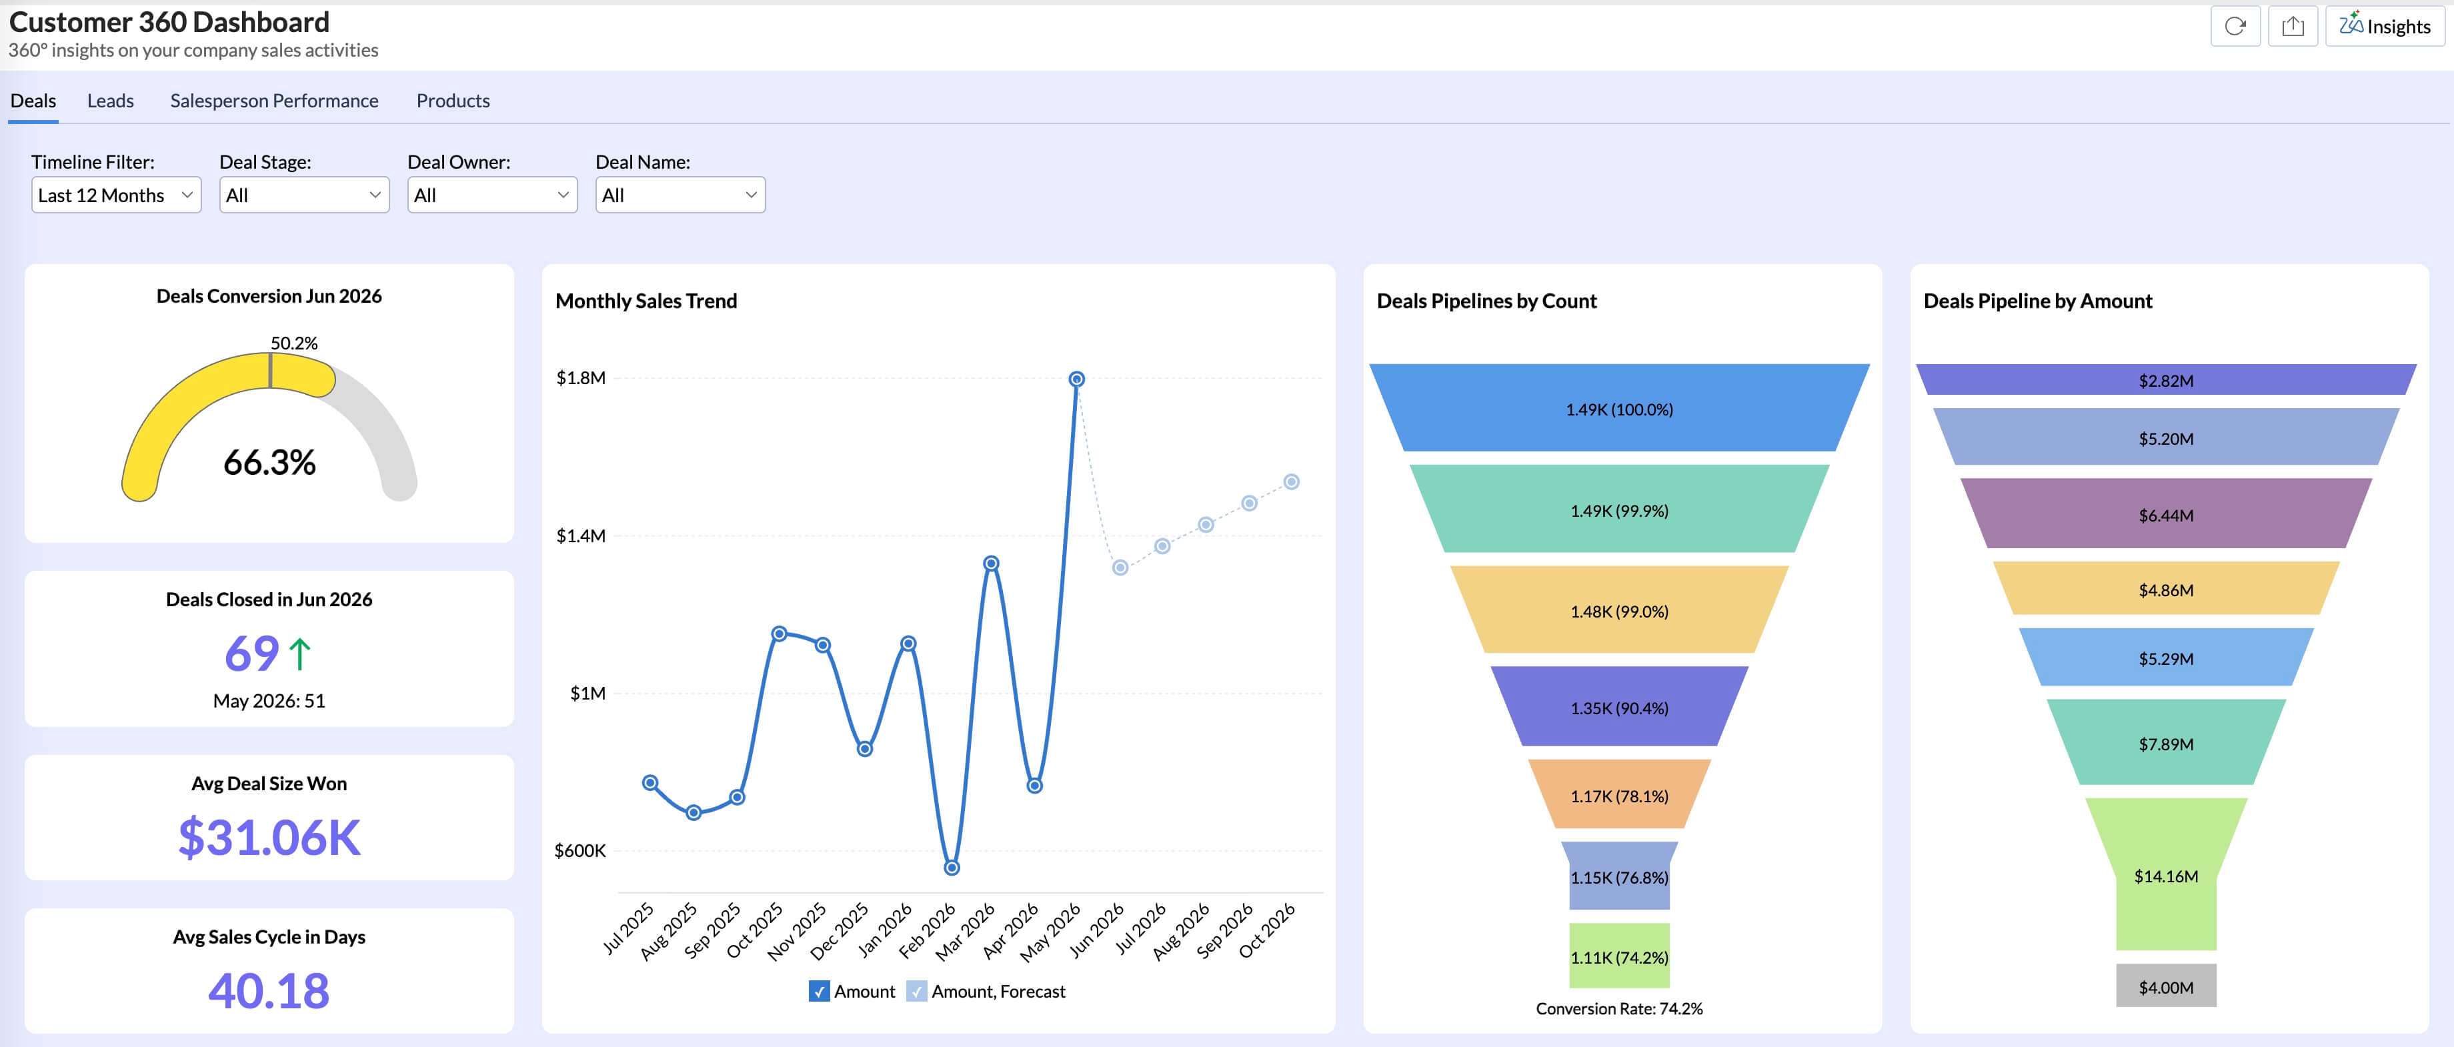Click the May 2026: 51 comparison text
Viewport: 2454px width, 1047px height.
point(269,700)
